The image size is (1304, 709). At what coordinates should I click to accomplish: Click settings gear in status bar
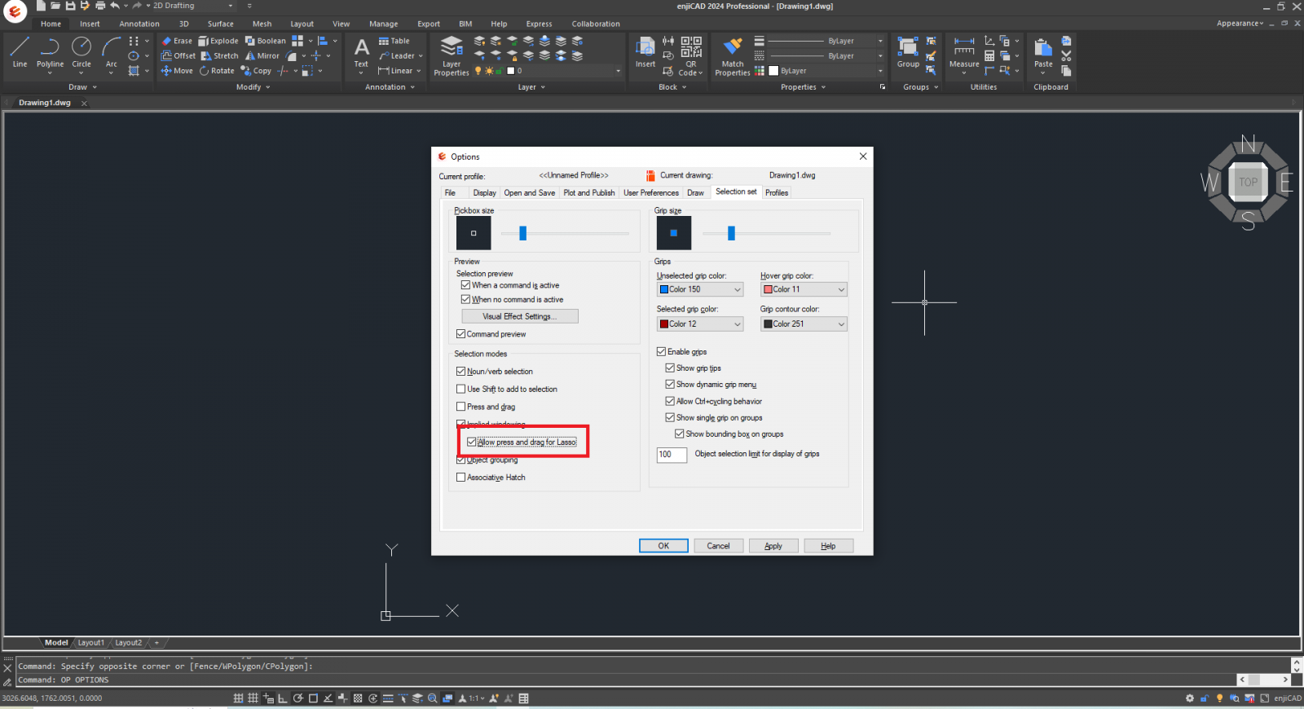tap(1190, 698)
